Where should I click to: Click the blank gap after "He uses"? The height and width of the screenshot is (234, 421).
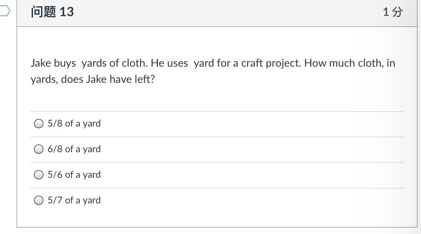(x=191, y=63)
